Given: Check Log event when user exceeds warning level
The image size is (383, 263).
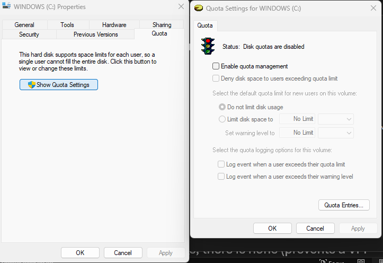Looking at the screenshot, I should click(x=221, y=177).
